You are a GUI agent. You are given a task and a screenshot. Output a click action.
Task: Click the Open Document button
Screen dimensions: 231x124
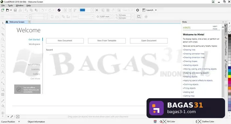(149, 41)
